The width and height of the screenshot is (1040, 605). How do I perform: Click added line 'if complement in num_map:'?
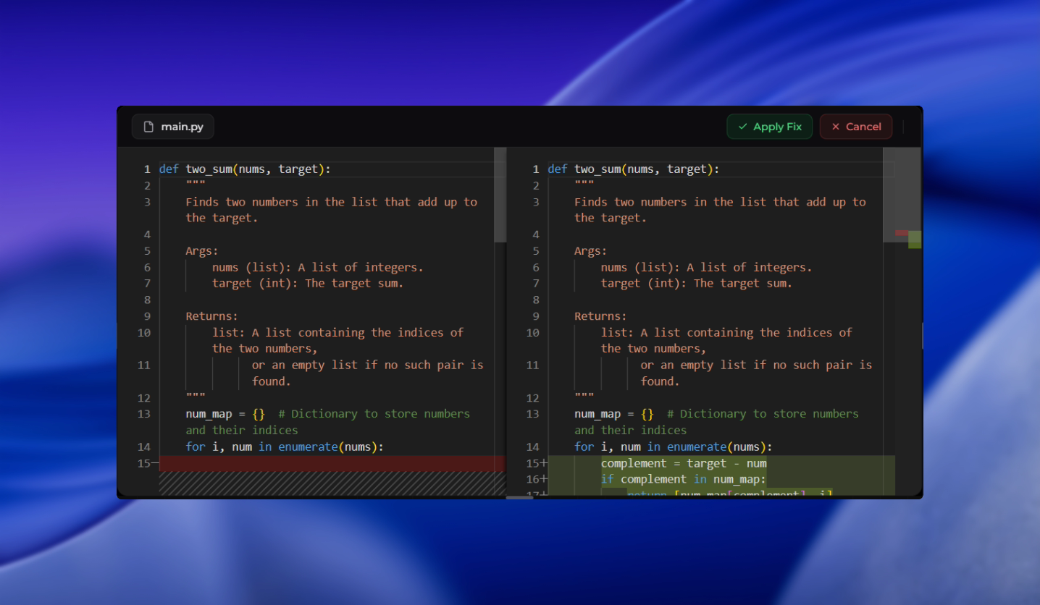(683, 479)
